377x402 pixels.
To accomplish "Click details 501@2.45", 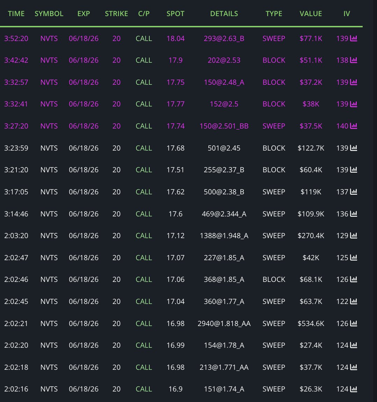I will [224, 148].
